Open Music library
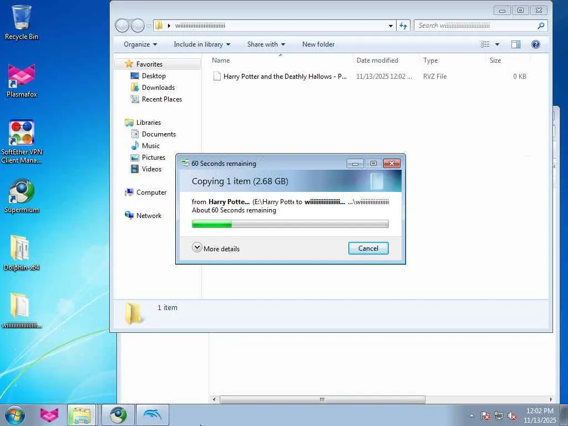The width and height of the screenshot is (568, 426). tap(151, 146)
